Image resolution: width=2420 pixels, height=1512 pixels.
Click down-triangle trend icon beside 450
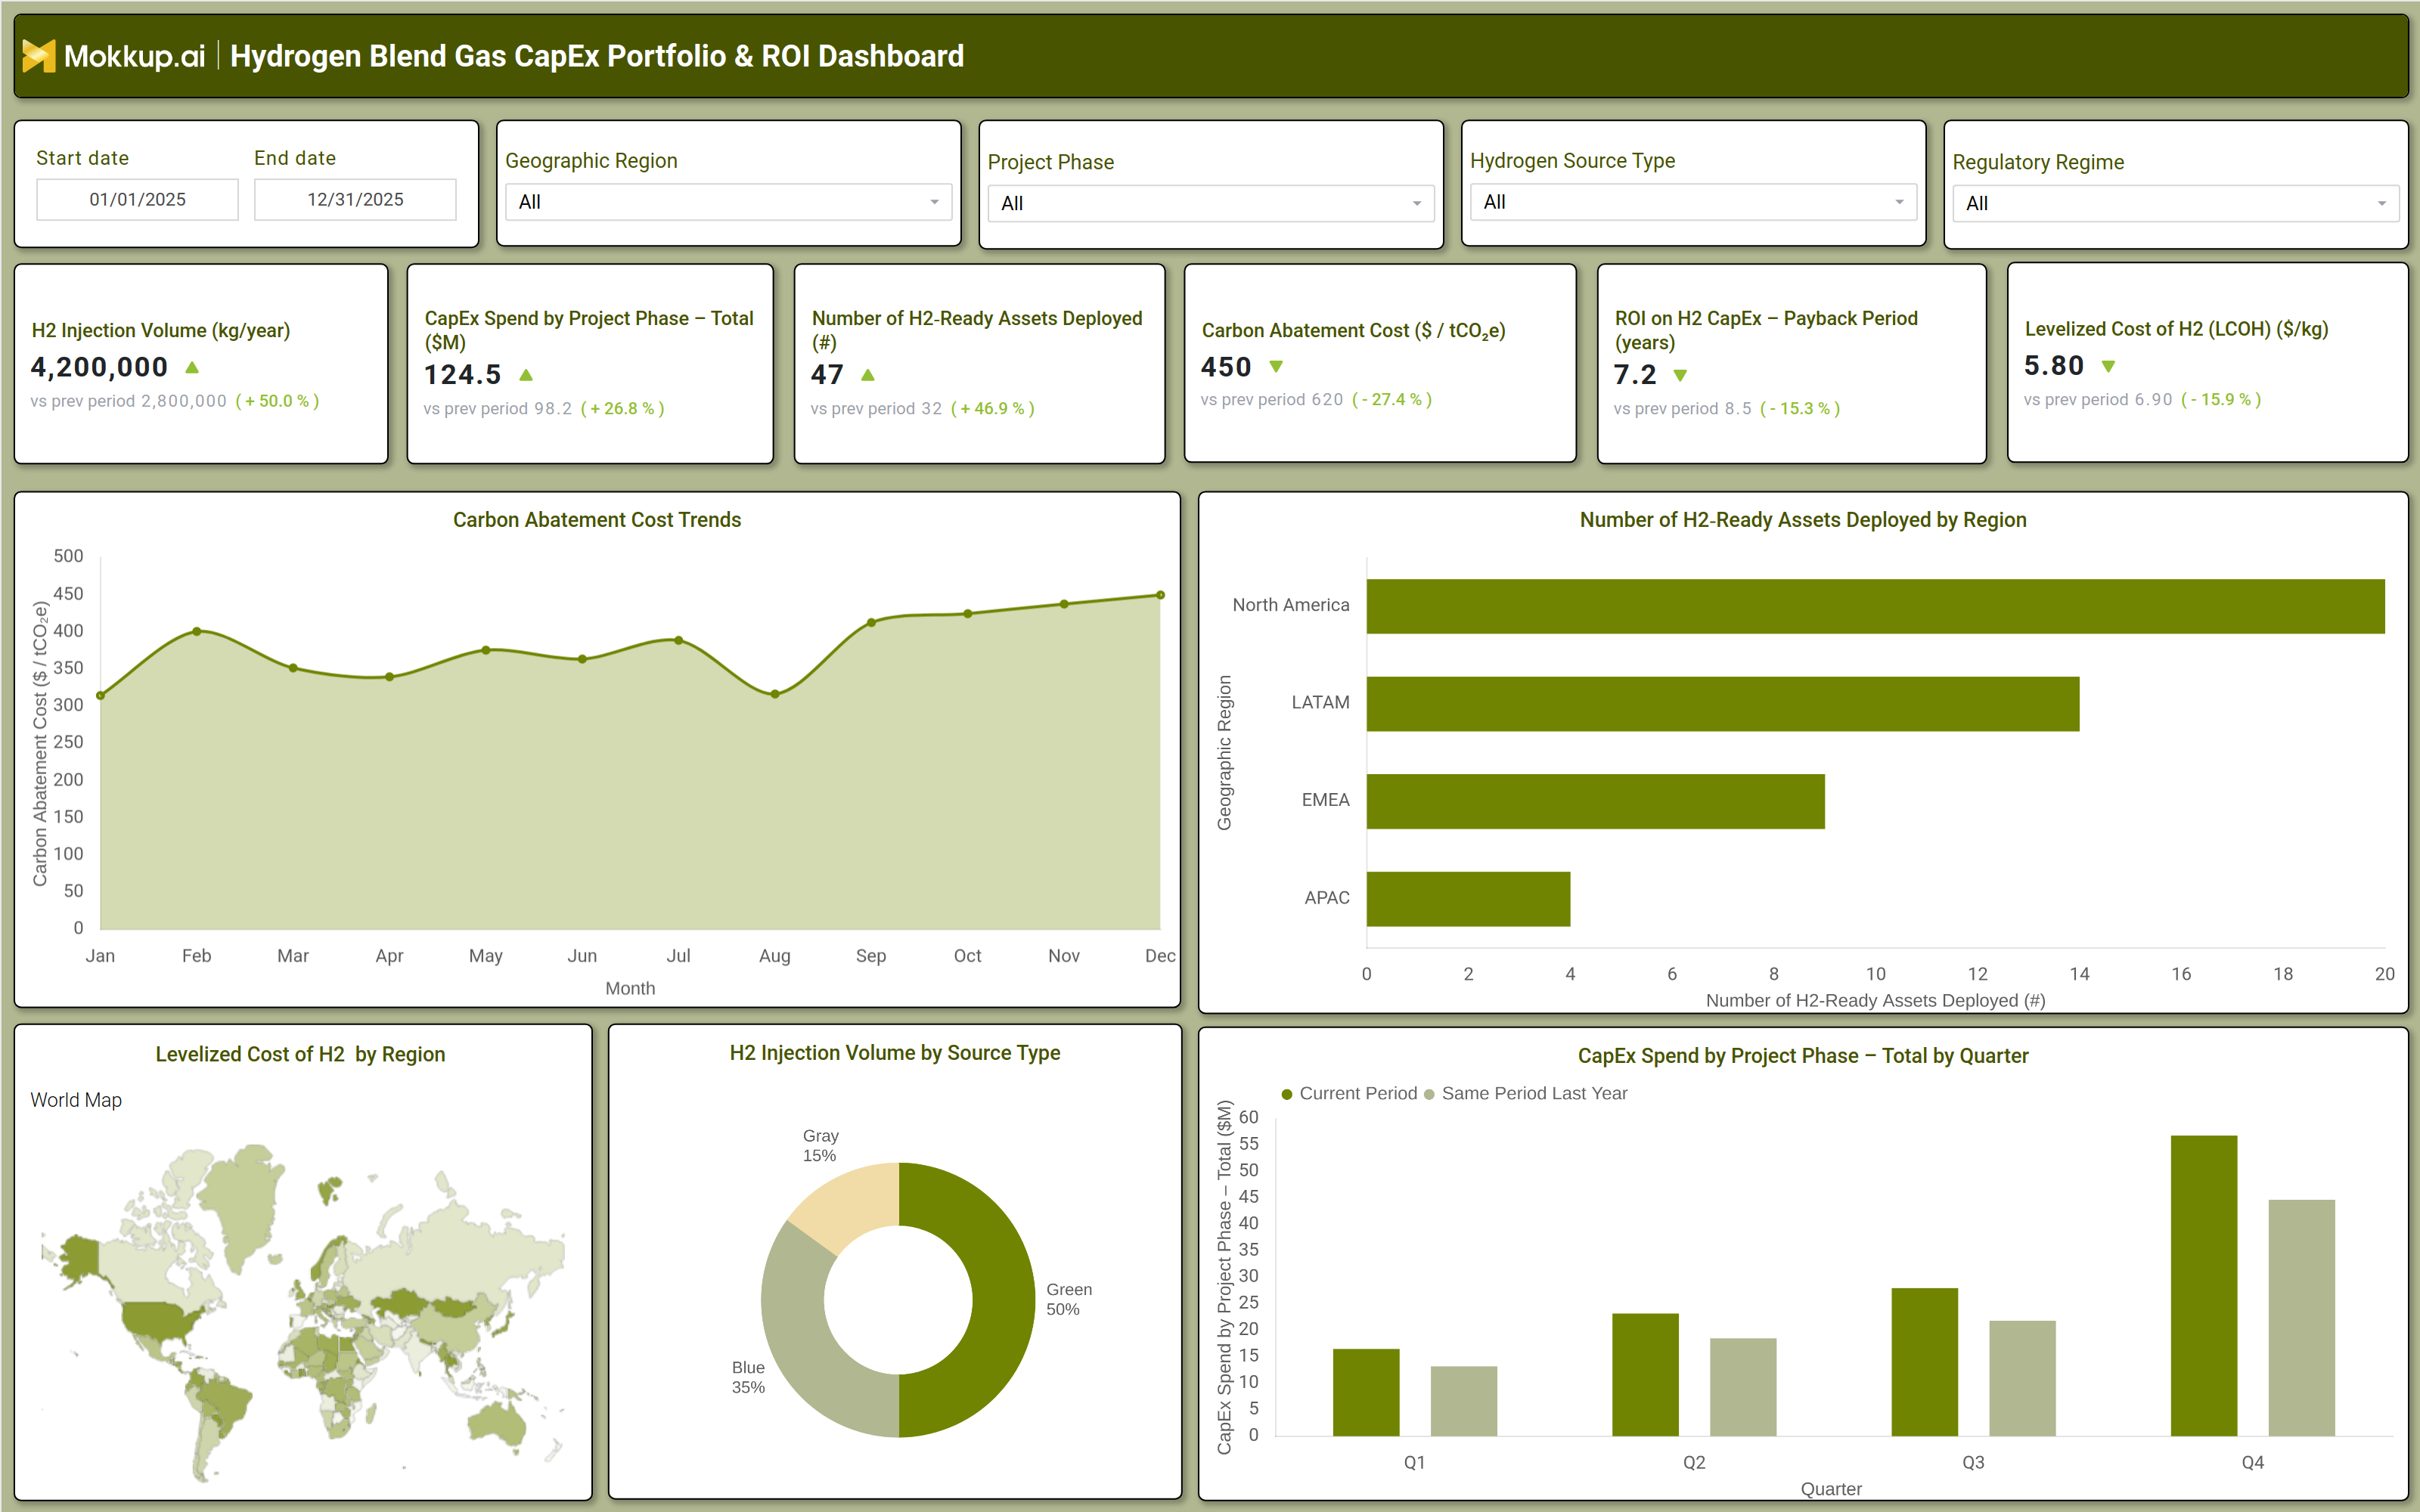click(1276, 367)
